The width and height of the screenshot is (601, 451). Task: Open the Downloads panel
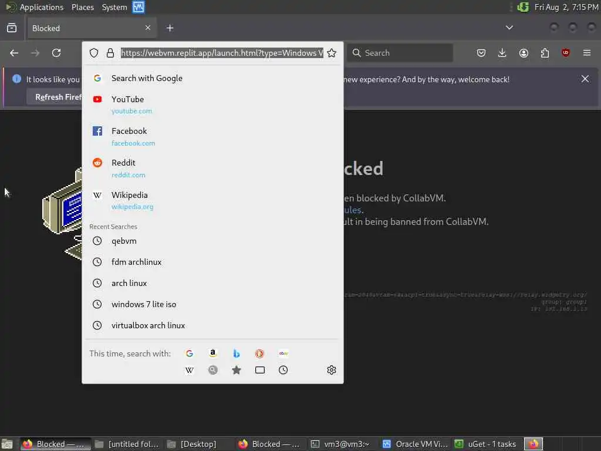(502, 53)
